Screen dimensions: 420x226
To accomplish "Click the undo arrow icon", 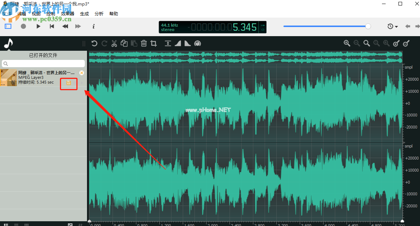I will pyautogui.click(x=94, y=43).
